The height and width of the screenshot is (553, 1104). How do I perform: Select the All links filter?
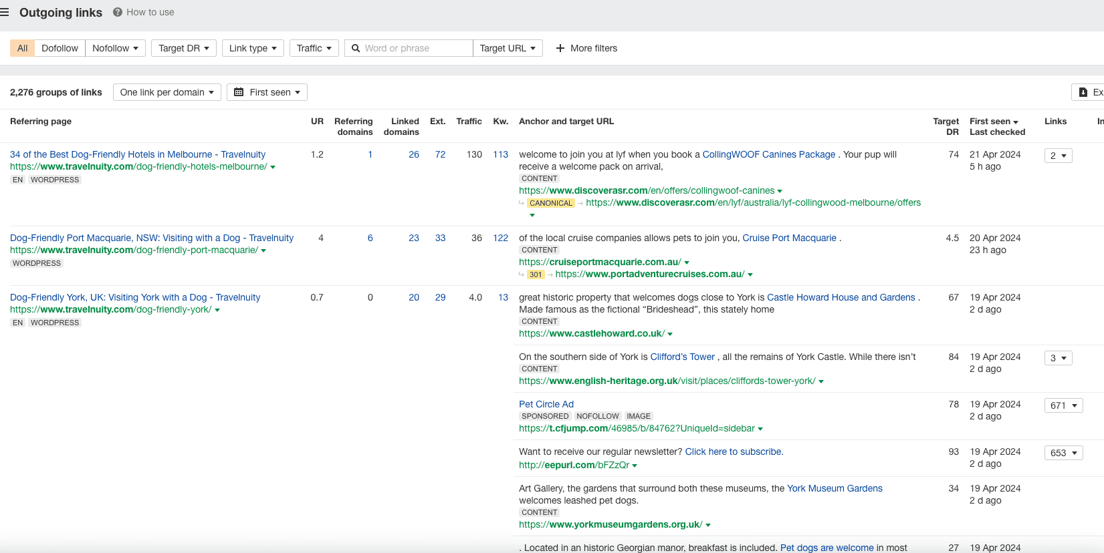[22, 48]
